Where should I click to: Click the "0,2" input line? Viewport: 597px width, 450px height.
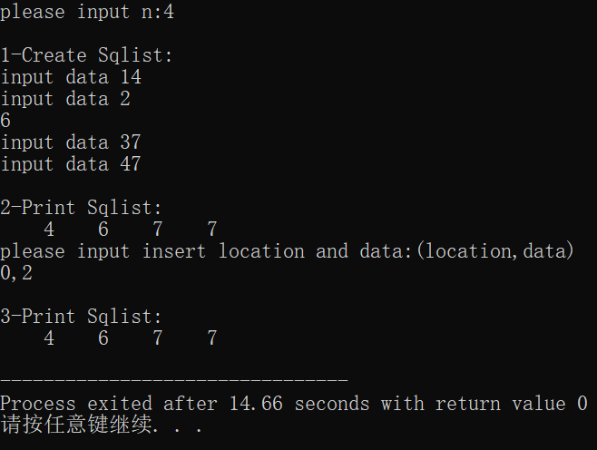pos(17,273)
